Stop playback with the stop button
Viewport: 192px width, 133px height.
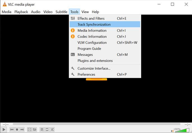point(17,129)
